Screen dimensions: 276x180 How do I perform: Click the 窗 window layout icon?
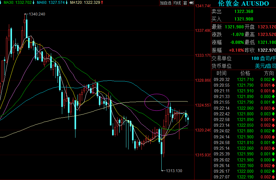[x=185, y=3]
